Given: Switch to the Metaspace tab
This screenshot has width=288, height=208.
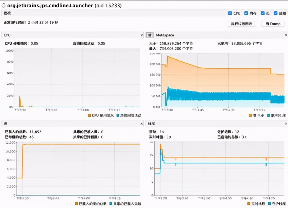Looking at the screenshot, I should pos(165,35).
